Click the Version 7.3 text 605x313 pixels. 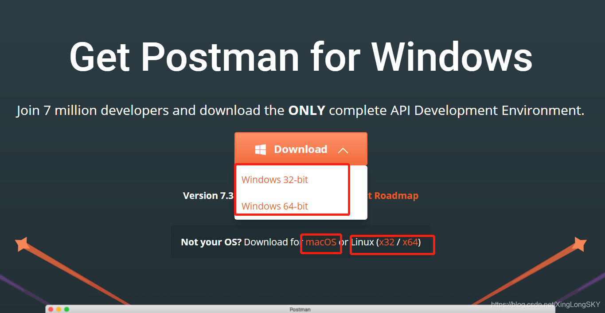point(208,195)
